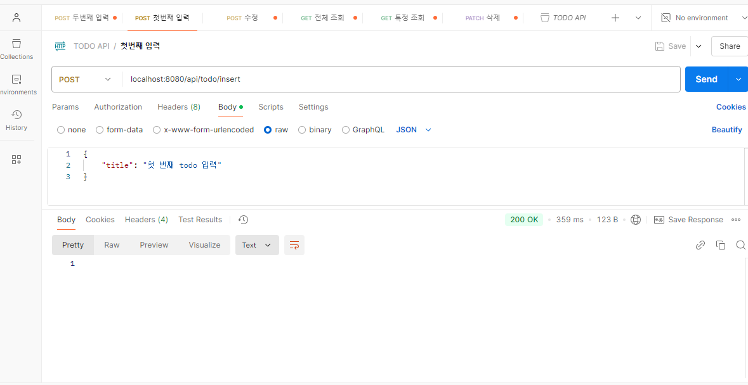Viewport: 748px width, 385px height.
Task: Click the HTTP request type icon
Action: point(60,46)
